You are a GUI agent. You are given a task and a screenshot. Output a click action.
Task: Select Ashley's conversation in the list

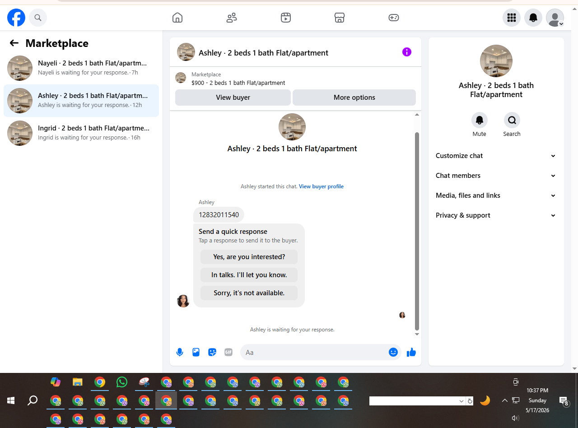coord(81,101)
